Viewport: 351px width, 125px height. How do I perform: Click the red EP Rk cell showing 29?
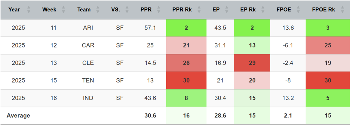(252, 63)
